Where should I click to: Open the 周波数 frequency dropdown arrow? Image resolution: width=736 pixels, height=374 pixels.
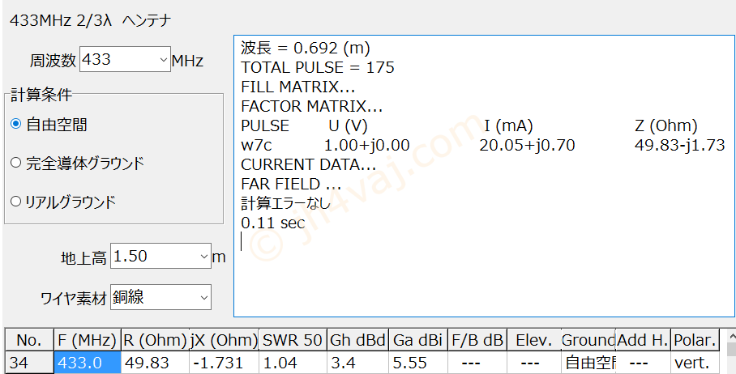[x=164, y=60]
